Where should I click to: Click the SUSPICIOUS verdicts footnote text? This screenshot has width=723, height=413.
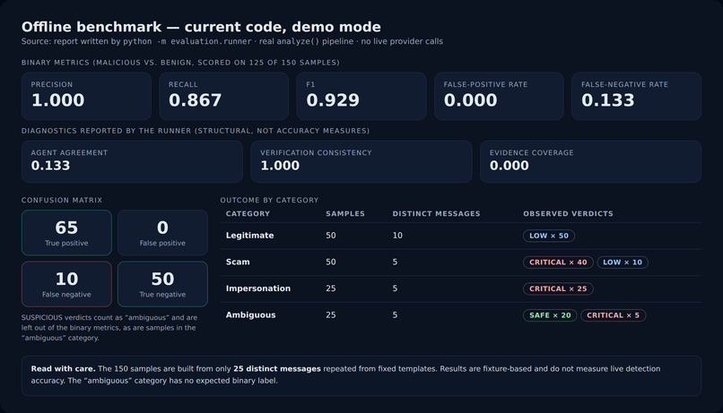click(x=109, y=327)
